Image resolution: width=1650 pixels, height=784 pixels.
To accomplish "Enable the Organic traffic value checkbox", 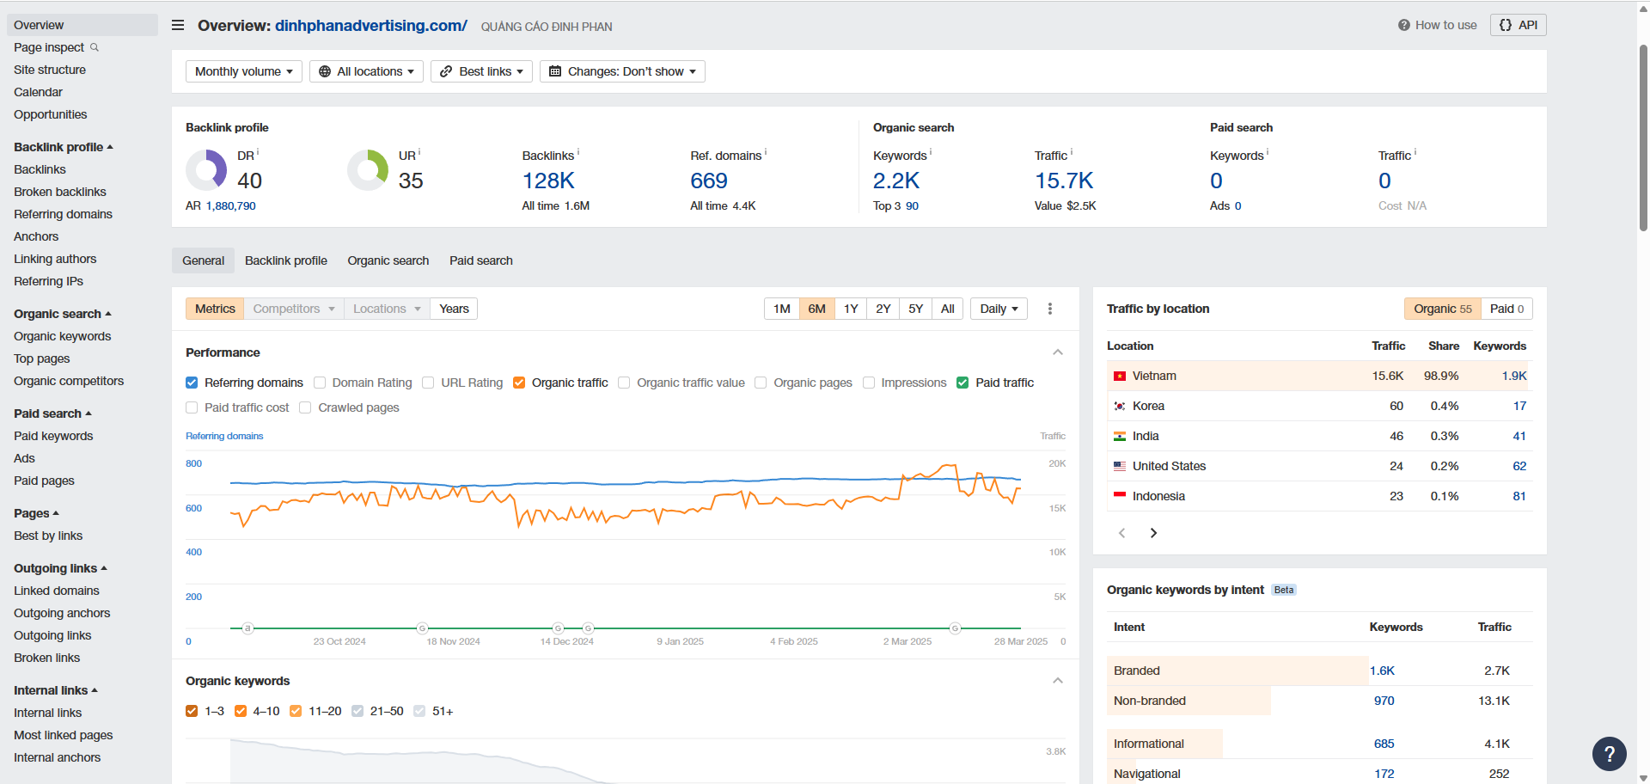I will pyautogui.click(x=624, y=383).
